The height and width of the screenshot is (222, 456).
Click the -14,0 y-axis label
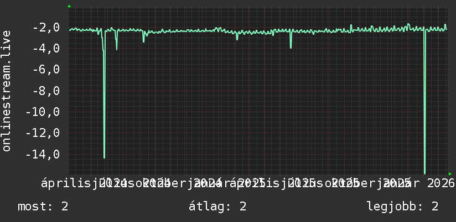(43, 155)
